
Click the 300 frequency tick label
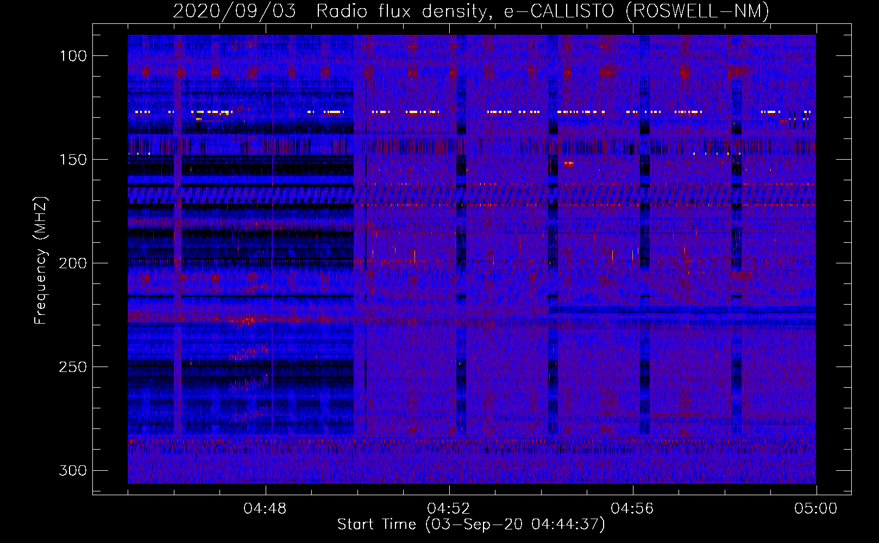73,470
